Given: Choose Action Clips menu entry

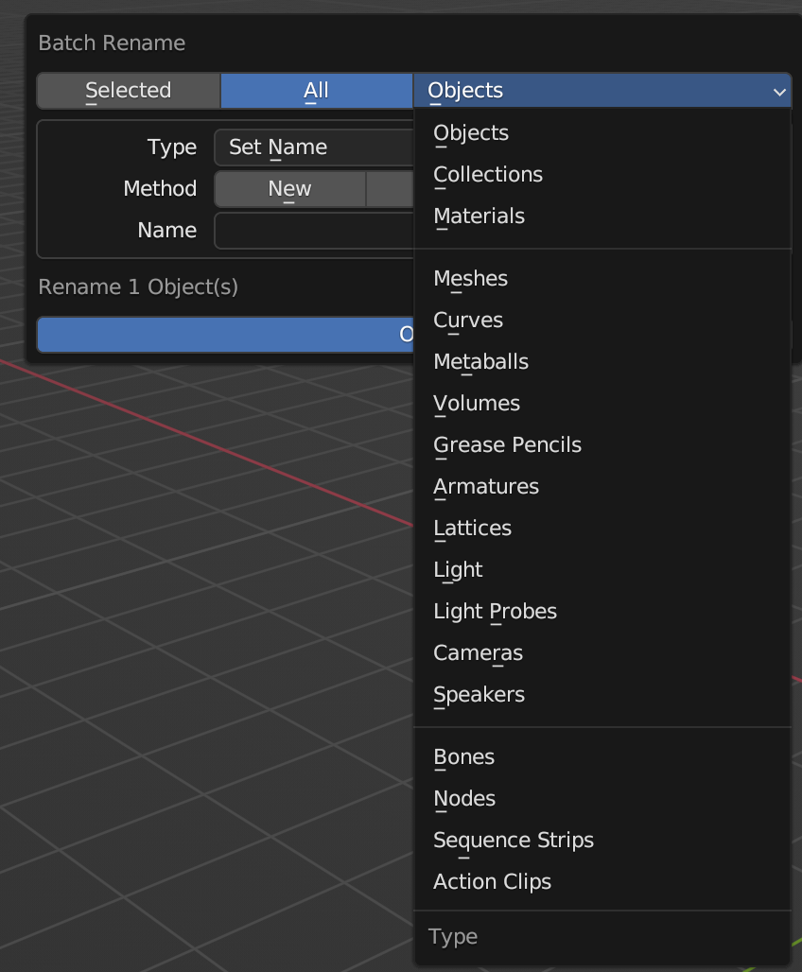Looking at the screenshot, I should point(492,882).
